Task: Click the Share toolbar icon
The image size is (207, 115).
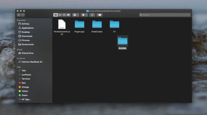Action: click(x=92, y=15)
